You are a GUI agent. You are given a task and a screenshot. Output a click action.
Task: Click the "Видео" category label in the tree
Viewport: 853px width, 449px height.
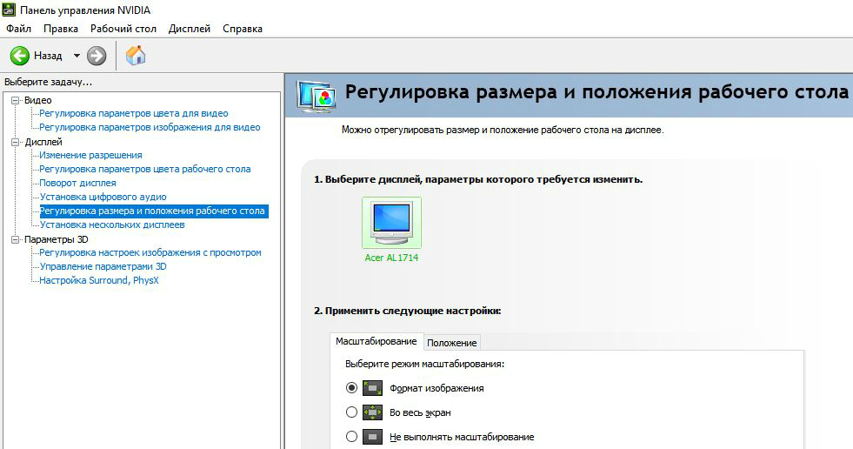(x=38, y=100)
